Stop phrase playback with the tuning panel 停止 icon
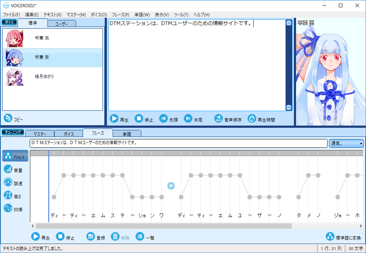Screen dimensions: 366x253 [60, 236]
